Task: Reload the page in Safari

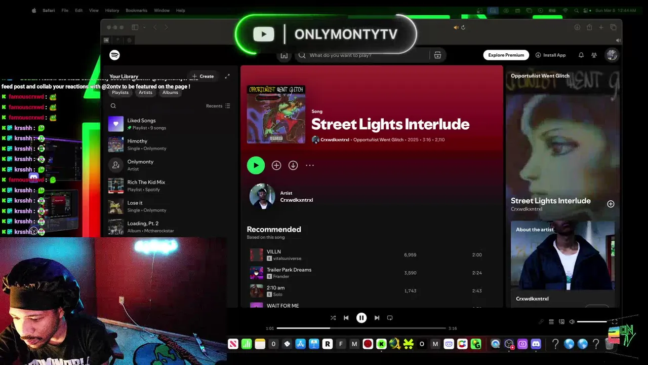Action: coord(463,27)
